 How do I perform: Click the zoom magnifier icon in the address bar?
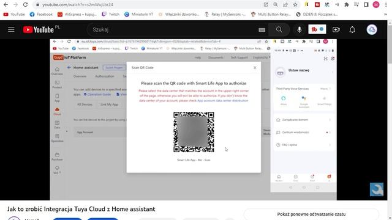[275, 4]
